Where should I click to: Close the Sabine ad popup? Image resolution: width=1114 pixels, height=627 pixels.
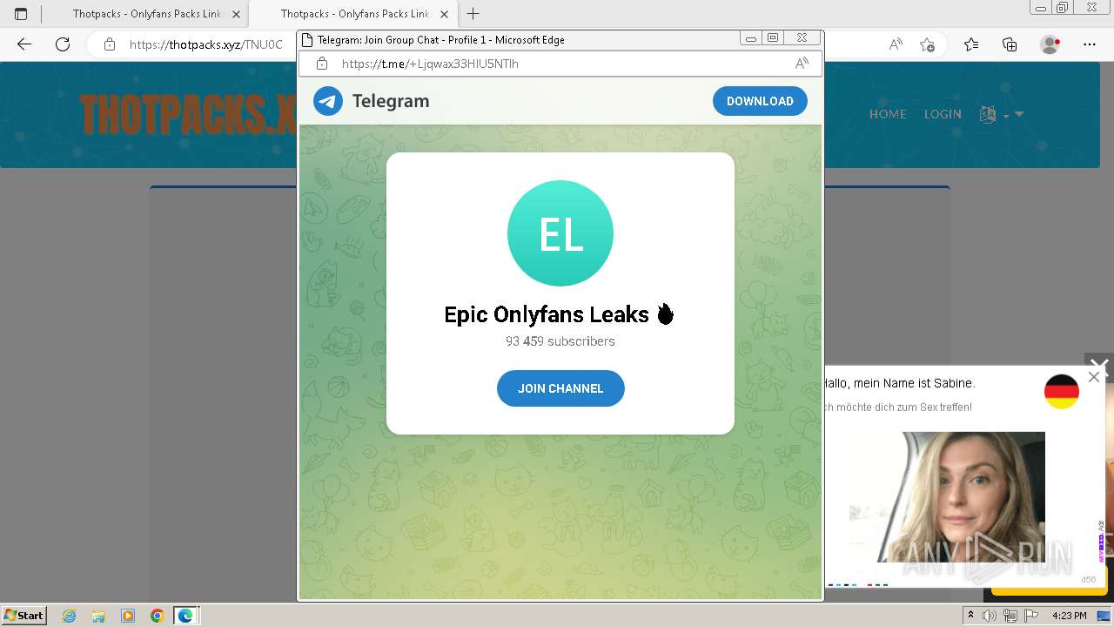[1094, 377]
